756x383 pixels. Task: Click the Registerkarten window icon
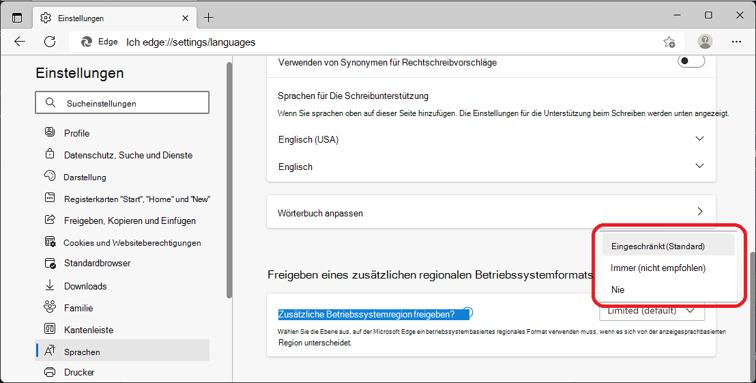pyautogui.click(x=50, y=197)
